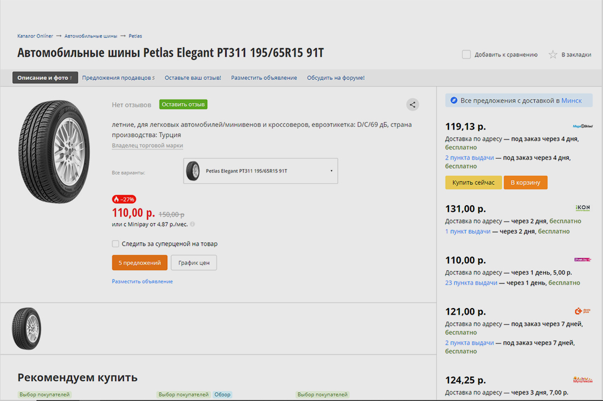Image resolution: width=603 pixels, height=401 pixels.
Task: Open '2 пункта выдачи' link under 121,00 р.
Action: click(469, 342)
